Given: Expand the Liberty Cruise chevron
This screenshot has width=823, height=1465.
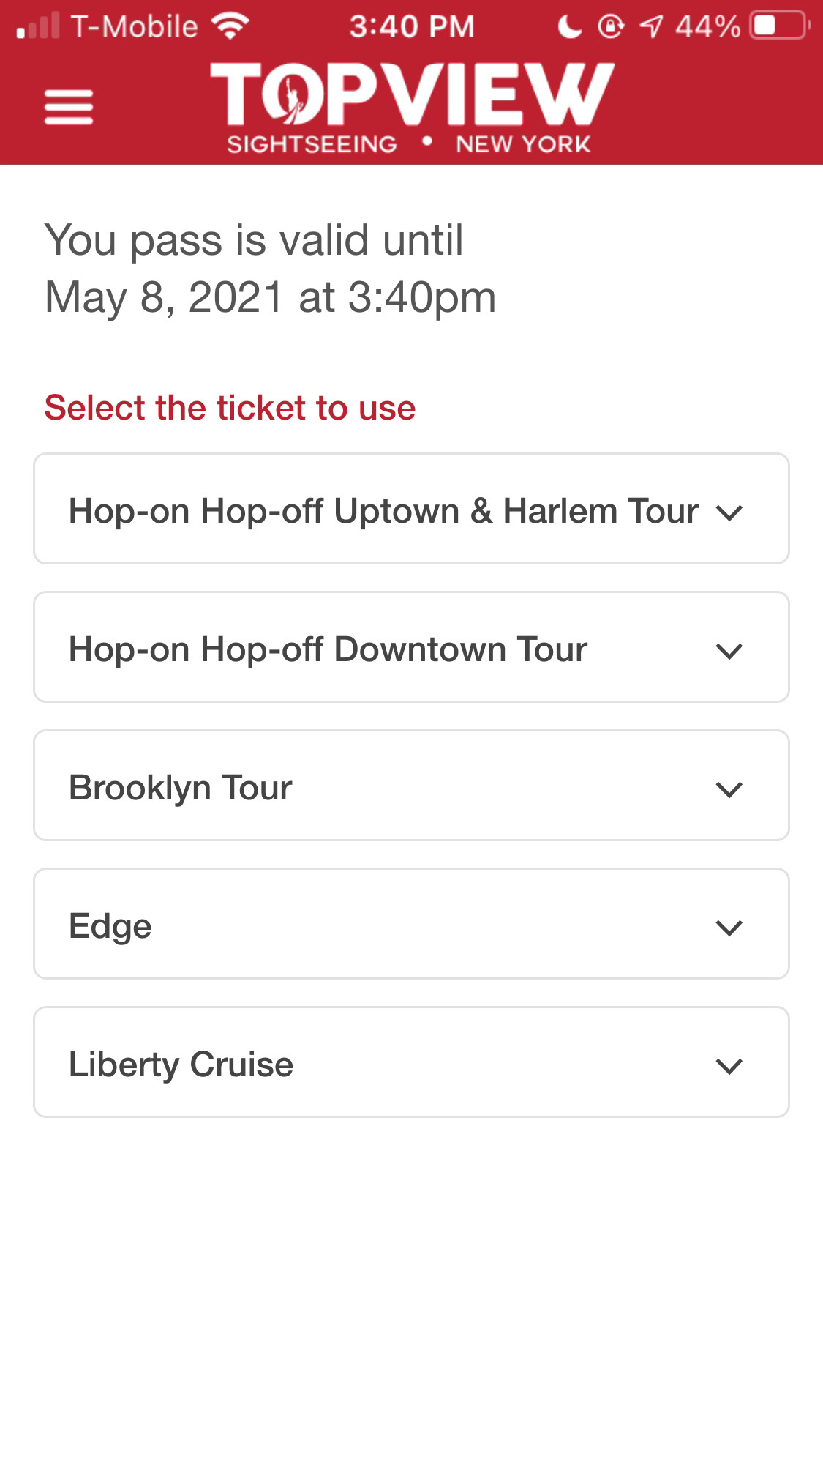Looking at the screenshot, I should click(x=729, y=1066).
